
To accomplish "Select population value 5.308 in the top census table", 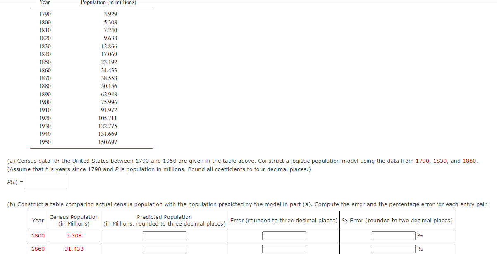I will [x=110, y=22].
